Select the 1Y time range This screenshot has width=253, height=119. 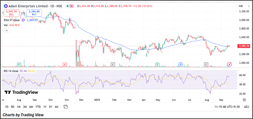(x=45, y=107)
